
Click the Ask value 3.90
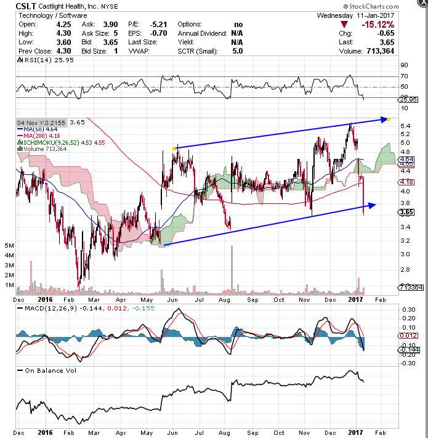click(x=111, y=25)
